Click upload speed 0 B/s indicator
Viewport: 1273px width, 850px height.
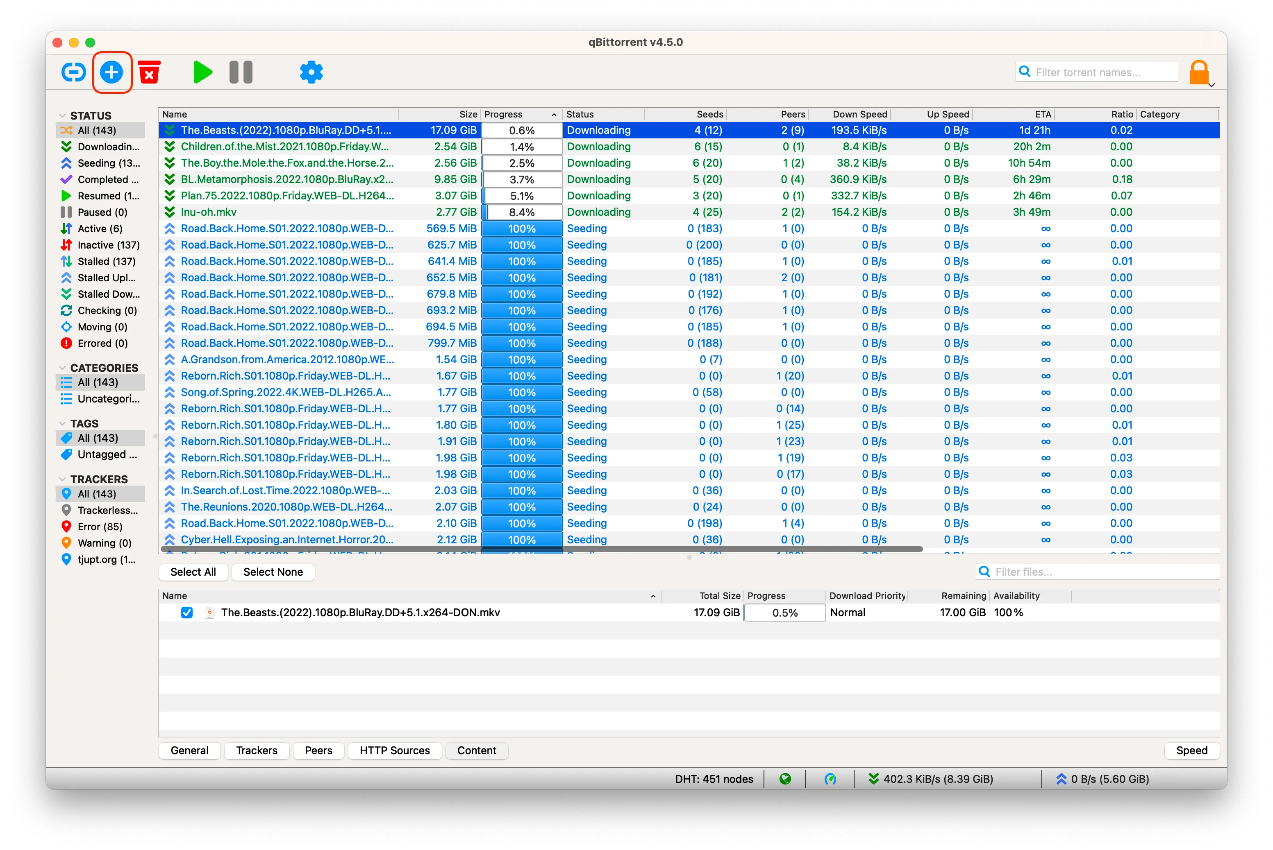(1103, 779)
